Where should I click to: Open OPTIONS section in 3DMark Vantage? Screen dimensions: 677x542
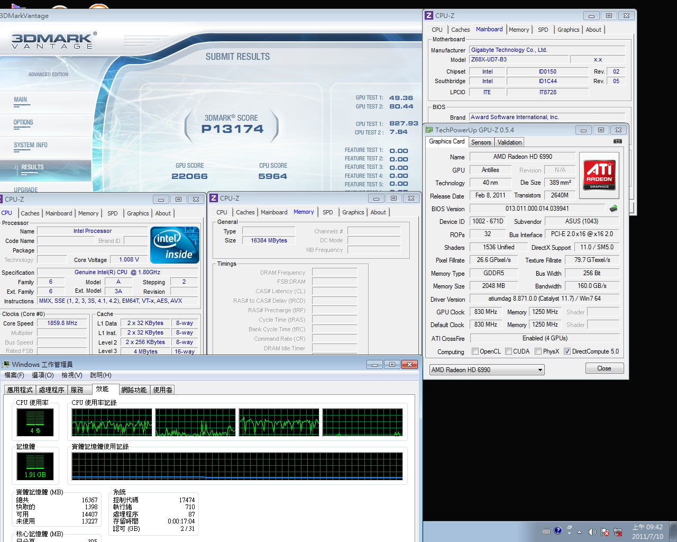pos(23,122)
